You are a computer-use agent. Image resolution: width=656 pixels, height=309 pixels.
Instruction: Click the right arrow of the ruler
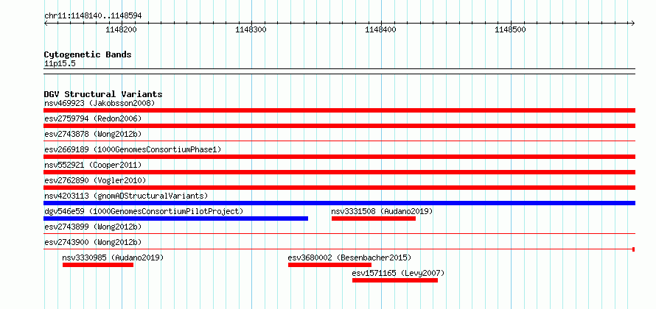pos(633,24)
